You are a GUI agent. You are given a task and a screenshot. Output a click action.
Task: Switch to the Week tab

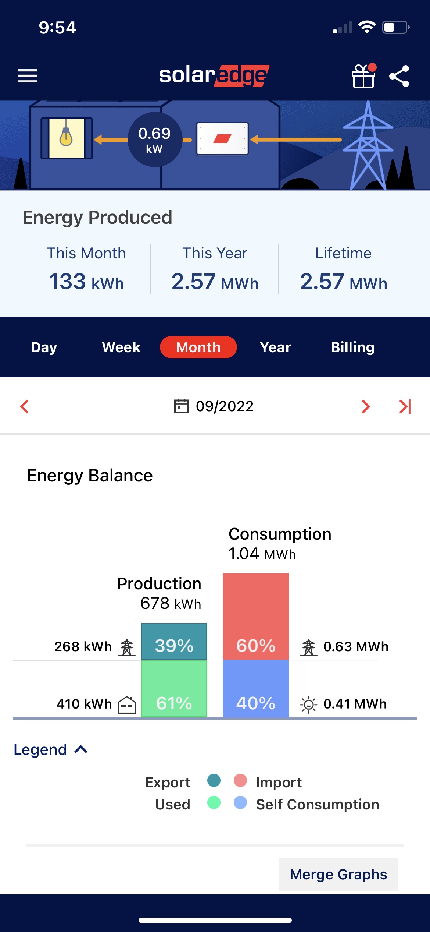pos(121,347)
